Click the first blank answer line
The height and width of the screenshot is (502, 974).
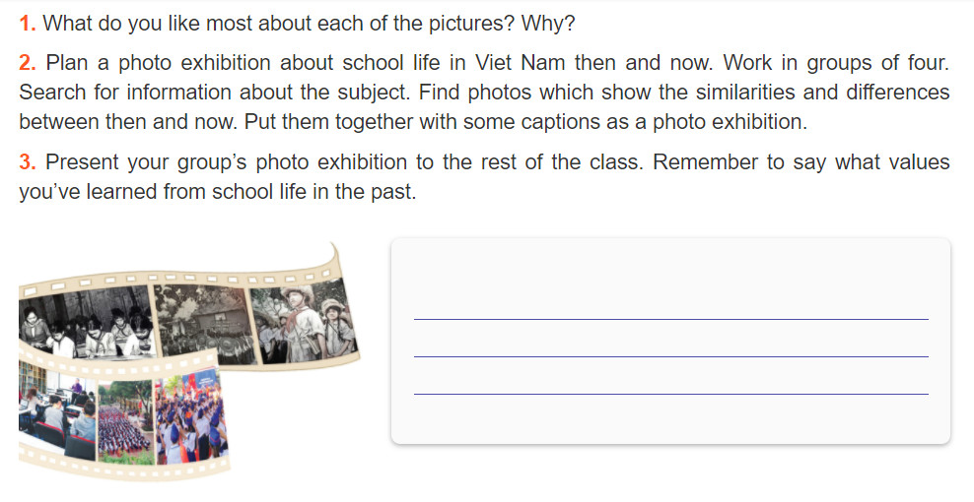pos(671,319)
